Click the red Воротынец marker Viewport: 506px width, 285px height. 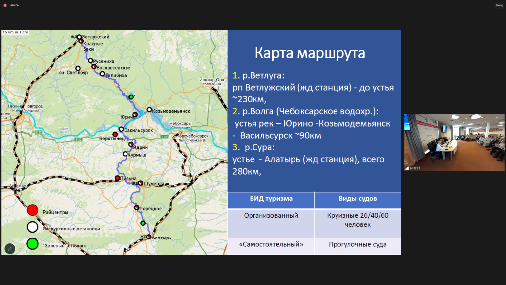[x=115, y=134]
